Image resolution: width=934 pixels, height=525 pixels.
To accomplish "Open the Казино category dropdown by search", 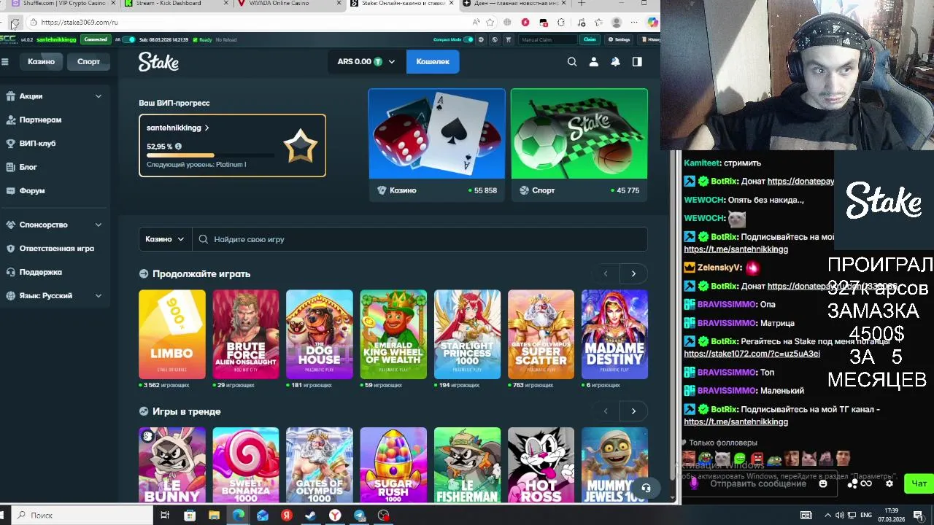I will click(165, 239).
